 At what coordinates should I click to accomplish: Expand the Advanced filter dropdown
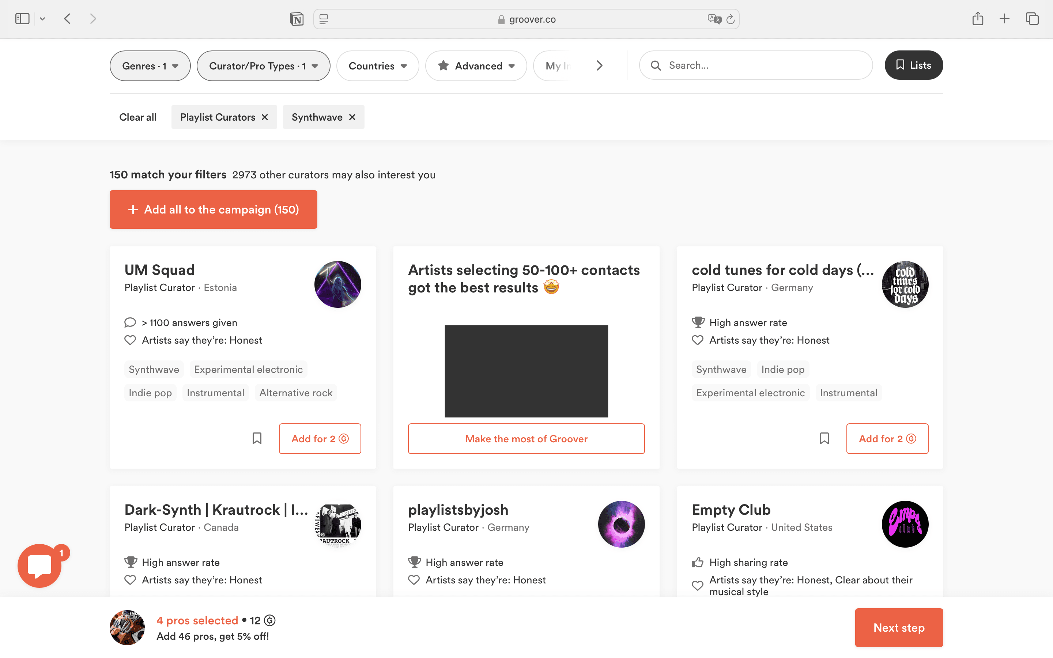[x=476, y=66]
